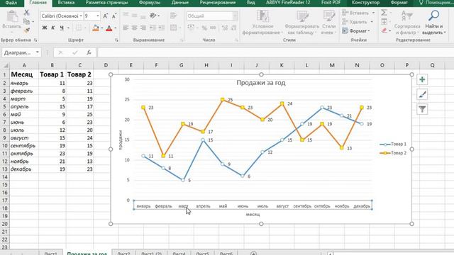Click the Cut scissors icon
454x255 pixels.
point(27,13)
